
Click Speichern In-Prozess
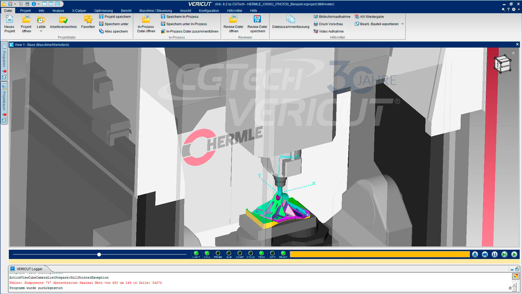tap(180, 17)
